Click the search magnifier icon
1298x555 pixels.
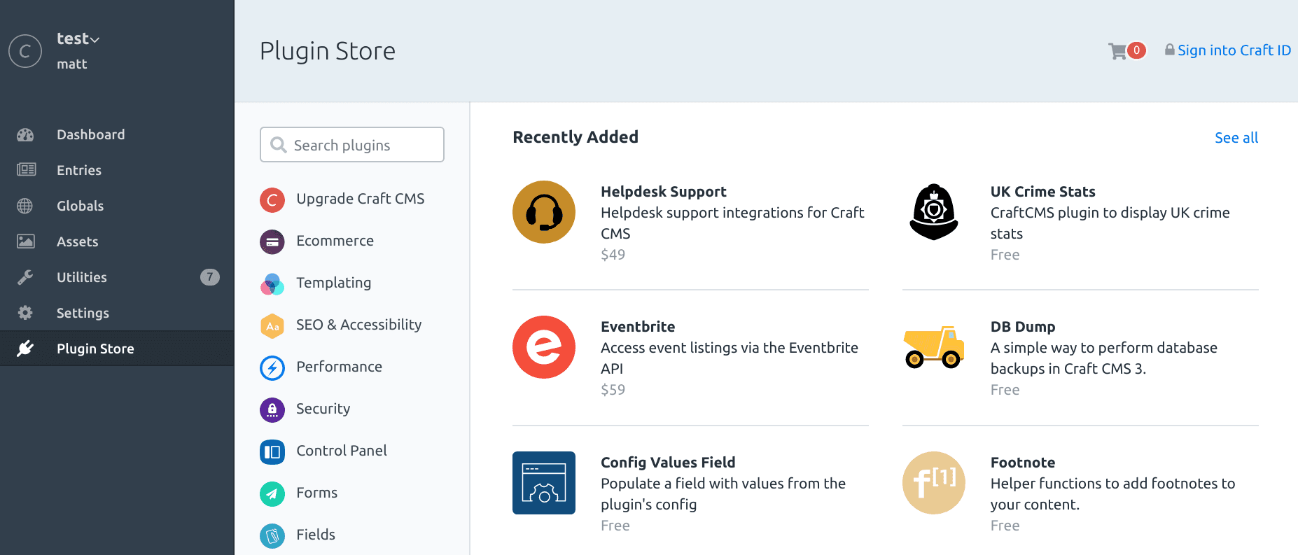click(279, 145)
